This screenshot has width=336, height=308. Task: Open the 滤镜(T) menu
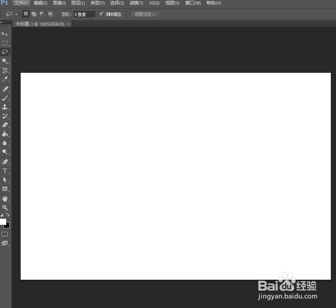[x=136, y=3]
